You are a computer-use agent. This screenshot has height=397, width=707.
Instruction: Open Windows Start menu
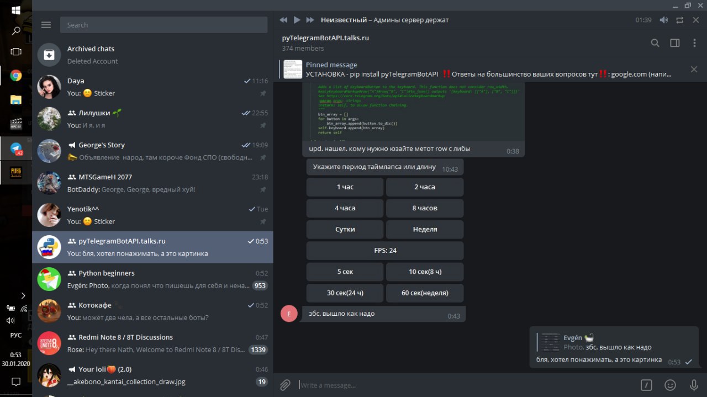coord(16,10)
